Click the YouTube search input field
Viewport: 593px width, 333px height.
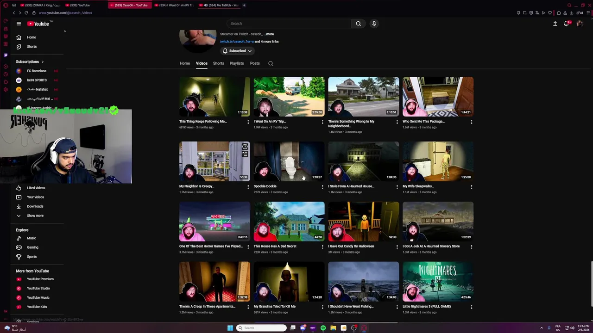(289, 24)
